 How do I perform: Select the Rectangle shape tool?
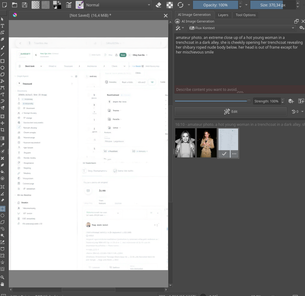coord(2,61)
